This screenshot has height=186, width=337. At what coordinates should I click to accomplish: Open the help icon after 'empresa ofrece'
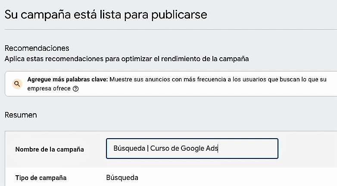point(76,89)
